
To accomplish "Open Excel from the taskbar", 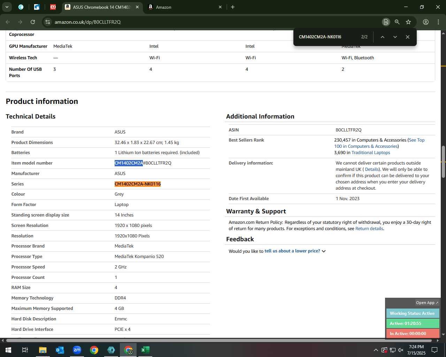I will pyautogui.click(x=145, y=350).
